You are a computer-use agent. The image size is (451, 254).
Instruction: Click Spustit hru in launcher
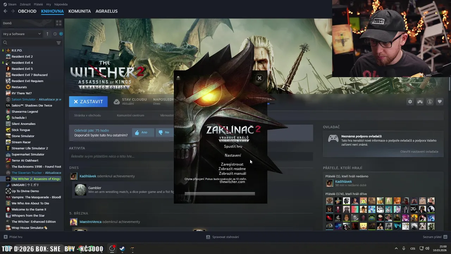click(233, 146)
